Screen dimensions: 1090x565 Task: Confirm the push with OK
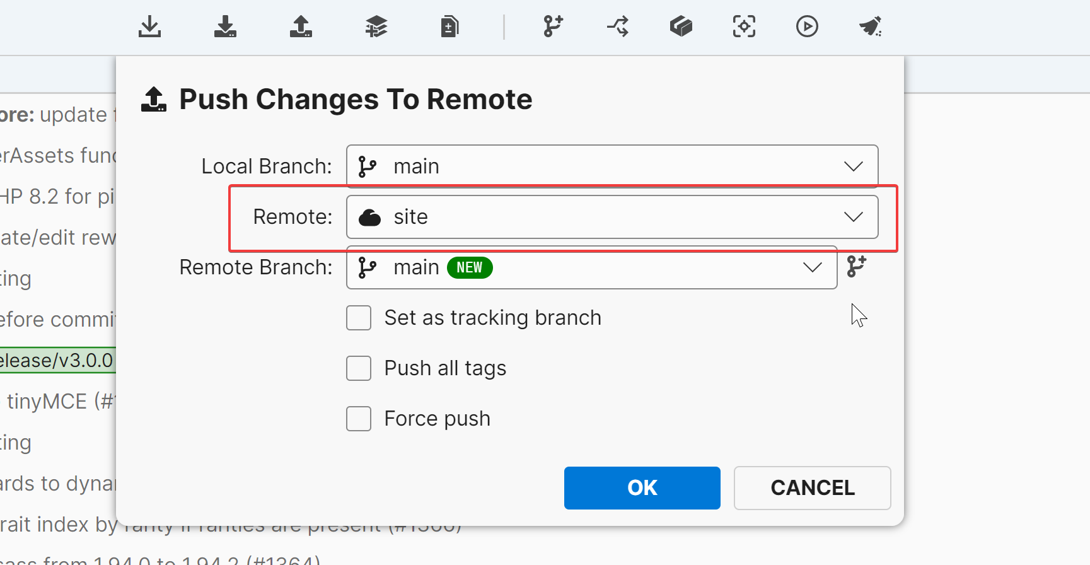[x=642, y=487]
